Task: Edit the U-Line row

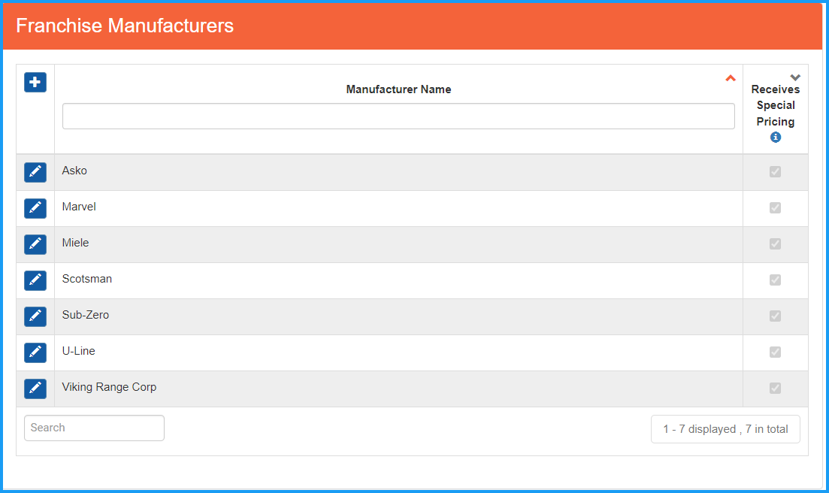Action: pos(35,352)
